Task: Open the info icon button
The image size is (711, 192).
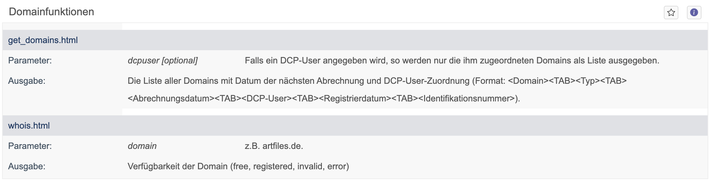Action: [x=694, y=13]
